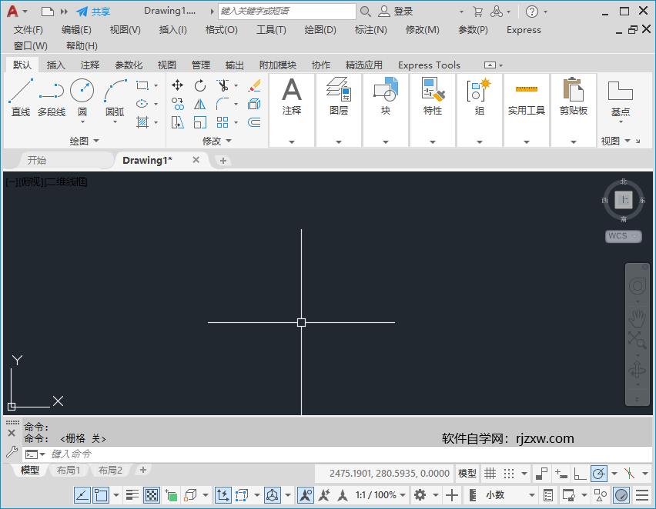This screenshot has height=509, width=656.
Task: Toggle annotation visibility icon in status bar
Action: click(306, 495)
